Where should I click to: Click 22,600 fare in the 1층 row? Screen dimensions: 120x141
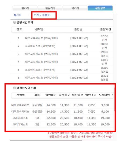pos(51,118)
